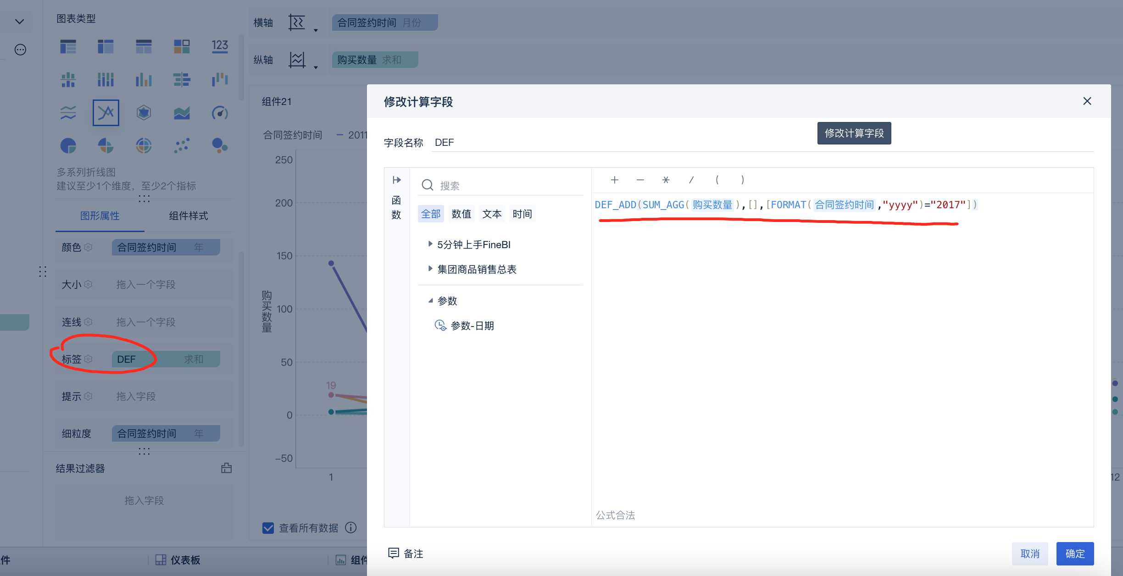Image resolution: width=1123 pixels, height=576 pixels.
Task: Click the more options ellipsis circle icon
Action: pos(20,50)
